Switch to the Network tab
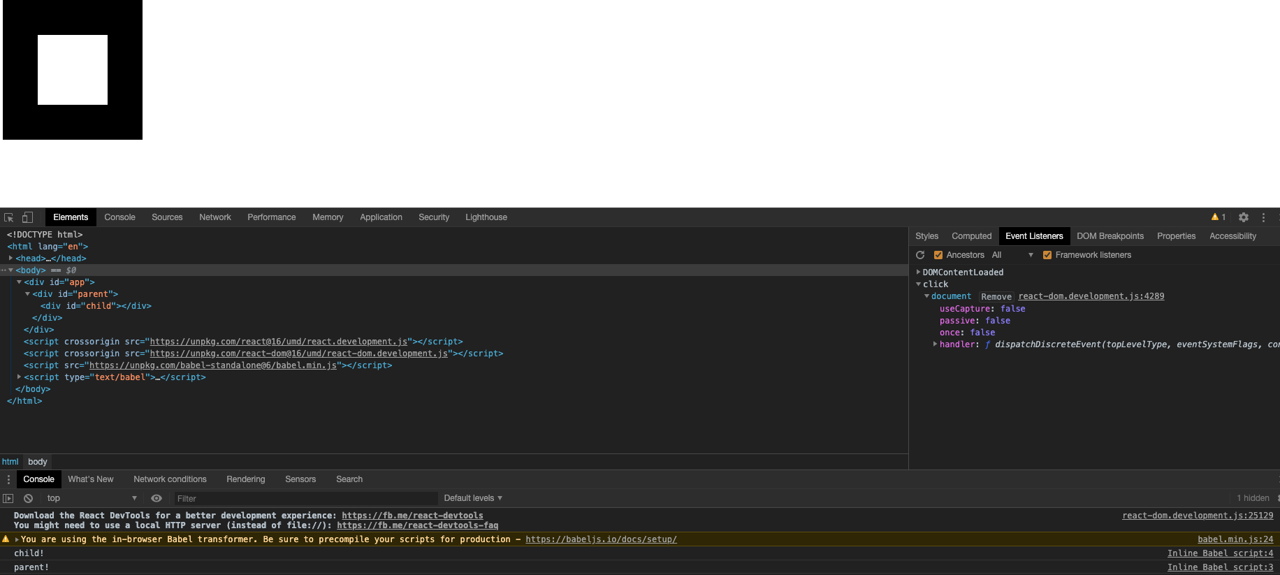 pyautogui.click(x=214, y=217)
